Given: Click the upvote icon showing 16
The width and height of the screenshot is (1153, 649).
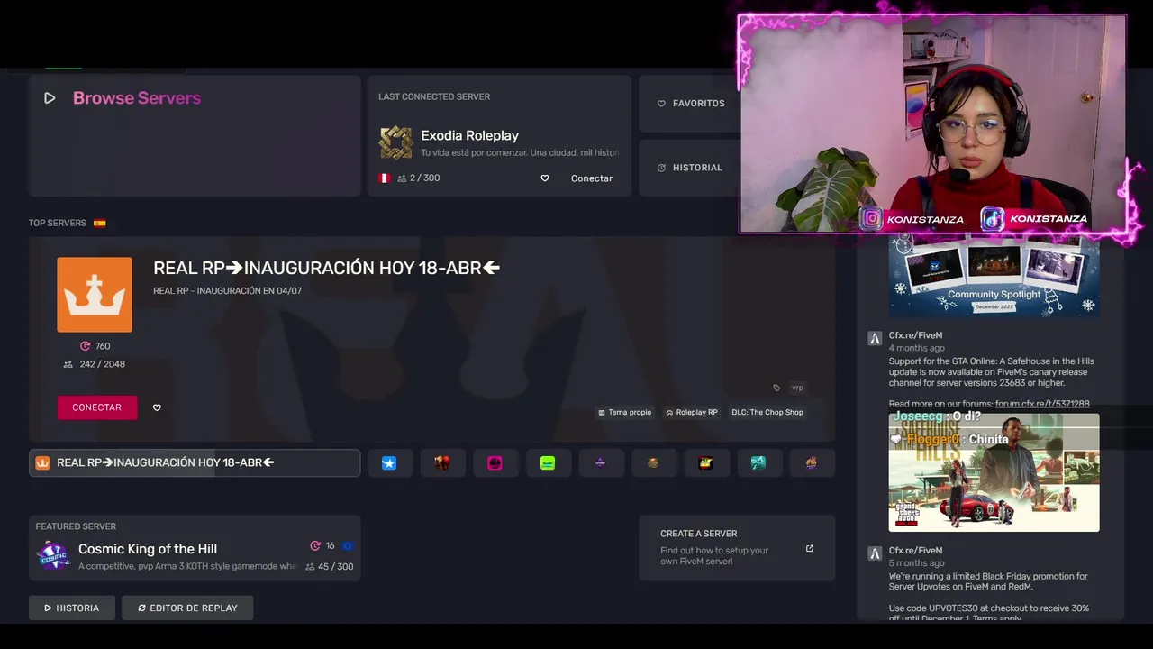Looking at the screenshot, I should (x=315, y=545).
